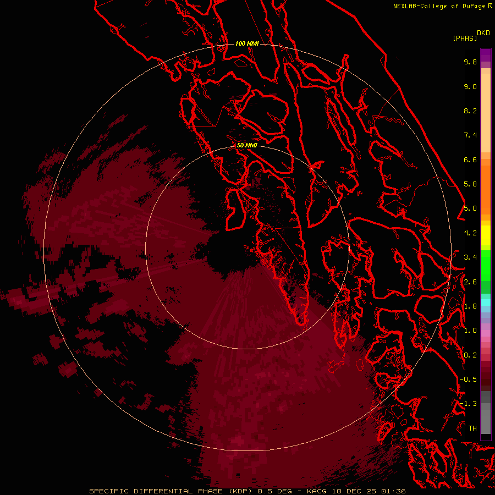Click the 100 NMI range ring label

click(x=247, y=43)
